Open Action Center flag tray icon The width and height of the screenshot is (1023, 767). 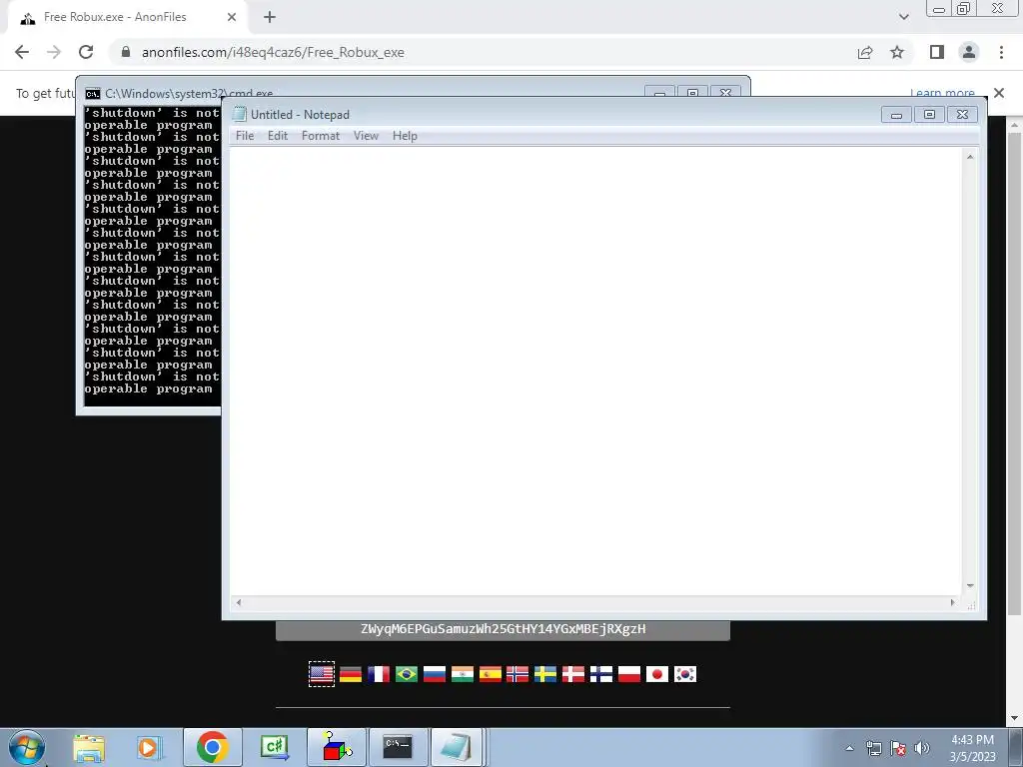click(x=898, y=748)
